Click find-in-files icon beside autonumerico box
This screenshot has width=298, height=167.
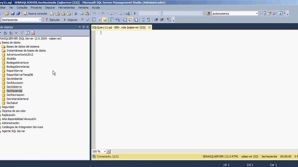pyautogui.click(x=208, y=13)
